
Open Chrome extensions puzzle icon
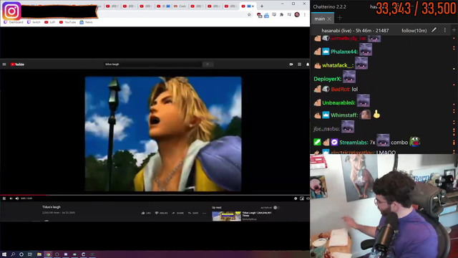281,14
